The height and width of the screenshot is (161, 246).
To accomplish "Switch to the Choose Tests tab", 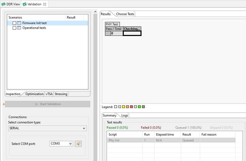I will (x=125, y=14).
